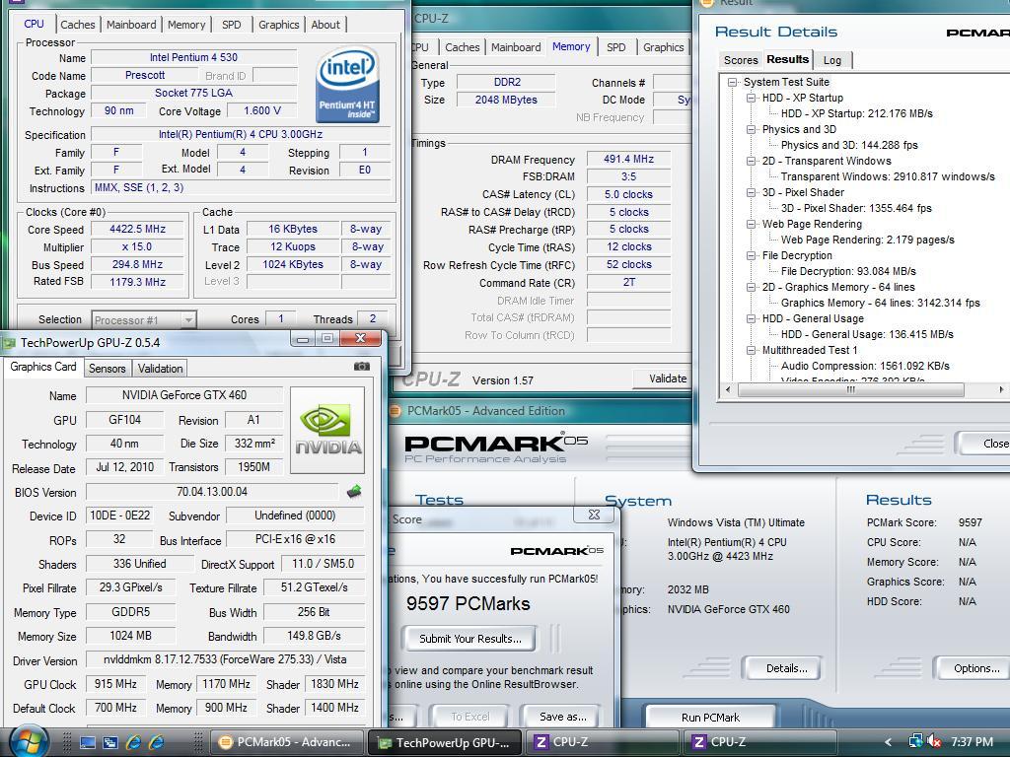Click the To Excel button

click(470, 717)
